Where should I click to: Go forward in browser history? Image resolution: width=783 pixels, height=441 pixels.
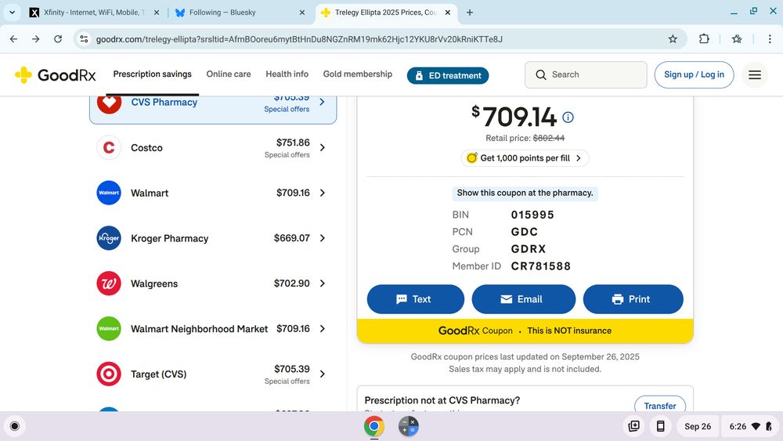[x=35, y=39]
